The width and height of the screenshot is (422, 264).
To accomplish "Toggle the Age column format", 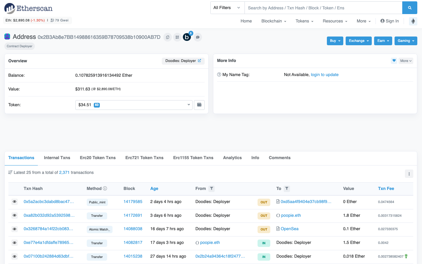I will pyautogui.click(x=154, y=189).
